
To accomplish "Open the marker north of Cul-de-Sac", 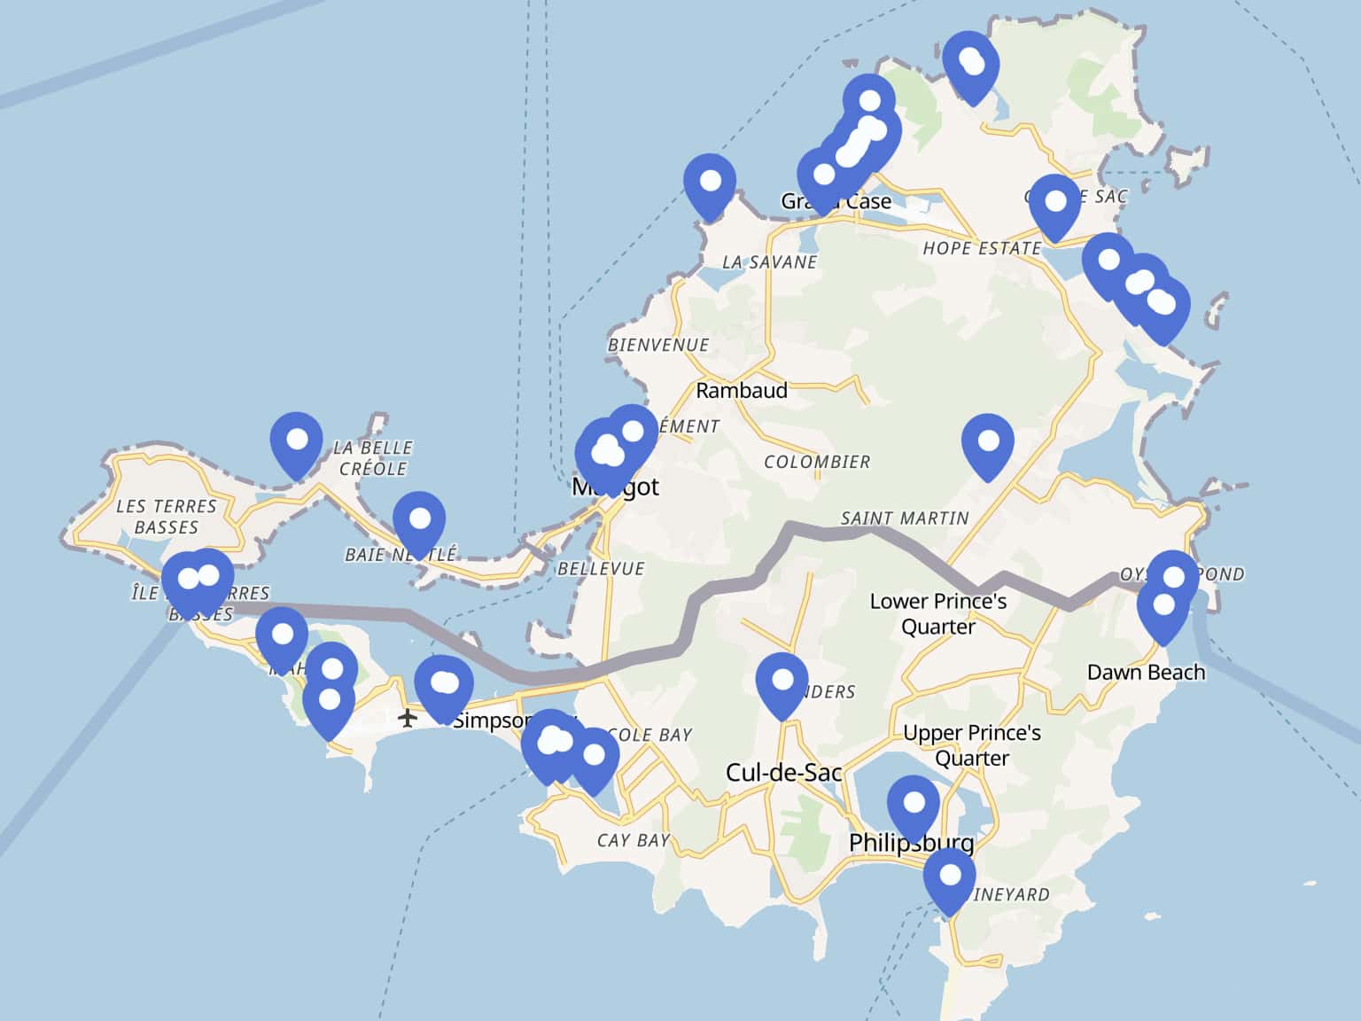I will (782, 682).
